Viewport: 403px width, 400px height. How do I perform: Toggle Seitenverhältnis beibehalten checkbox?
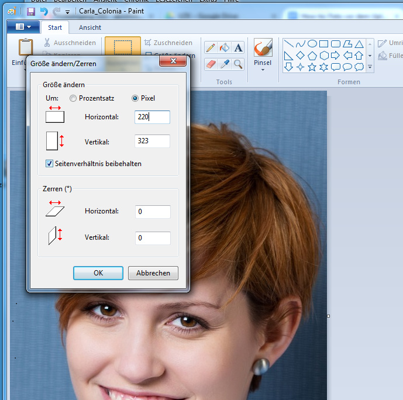tap(49, 164)
